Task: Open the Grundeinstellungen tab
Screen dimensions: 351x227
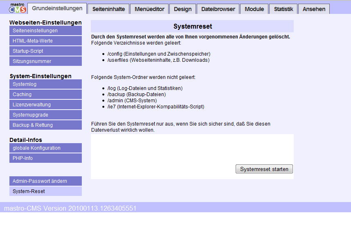Action: (x=57, y=9)
